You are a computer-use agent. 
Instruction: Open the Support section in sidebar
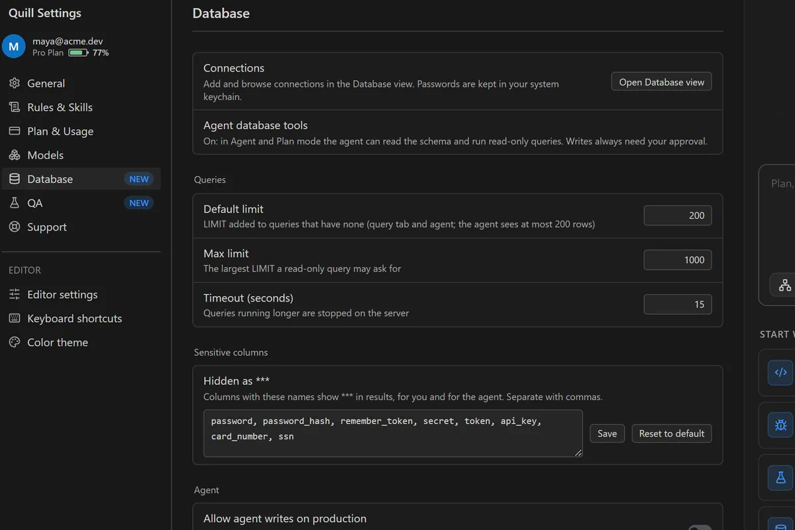81,227
